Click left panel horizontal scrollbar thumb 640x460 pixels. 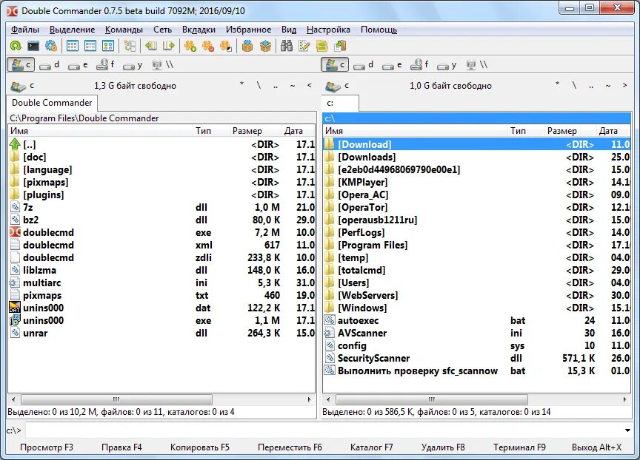coord(116,399)
